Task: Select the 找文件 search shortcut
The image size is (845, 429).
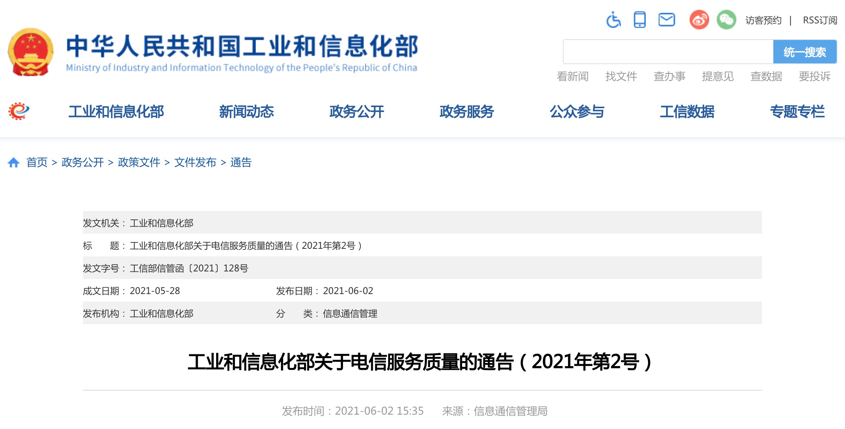Action: tap(621, 77)
